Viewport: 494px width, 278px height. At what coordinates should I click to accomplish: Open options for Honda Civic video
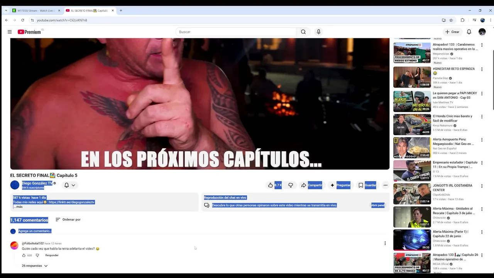click(482, 117)
